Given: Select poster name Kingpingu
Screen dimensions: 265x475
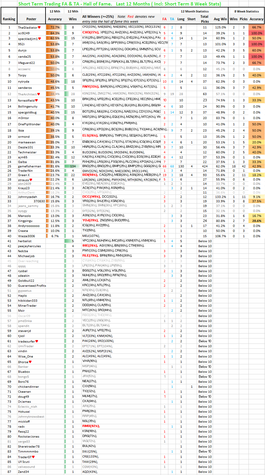Looking at the screenshot, I should [26, 221].
